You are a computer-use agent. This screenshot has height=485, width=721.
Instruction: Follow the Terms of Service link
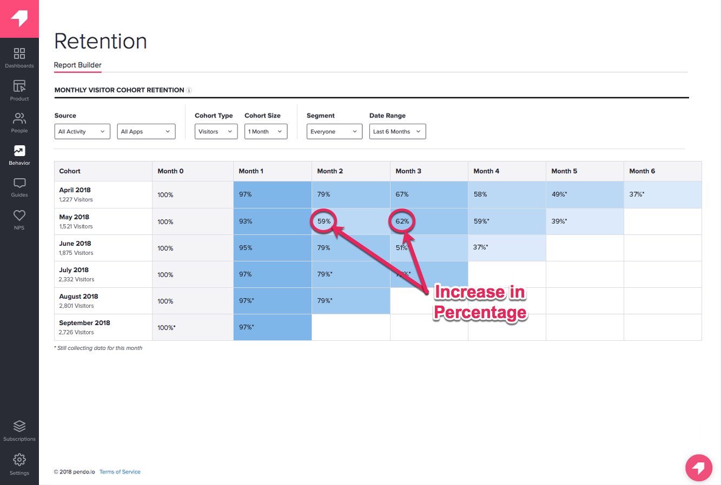click(120, 472)
